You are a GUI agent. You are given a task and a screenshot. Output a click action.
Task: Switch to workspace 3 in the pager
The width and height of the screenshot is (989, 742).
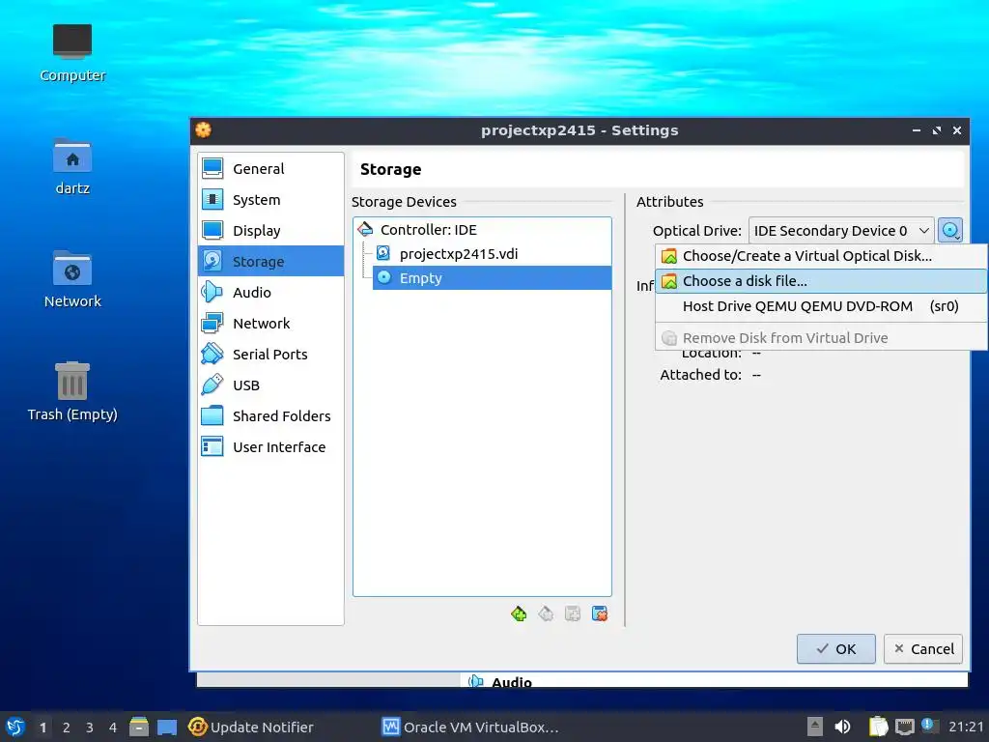point(90,728)
